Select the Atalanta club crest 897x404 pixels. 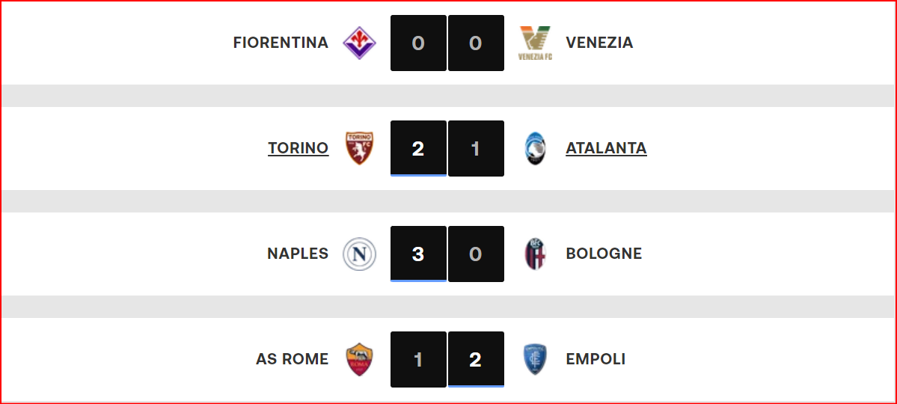pyautogui.click(x=535, y=148)
